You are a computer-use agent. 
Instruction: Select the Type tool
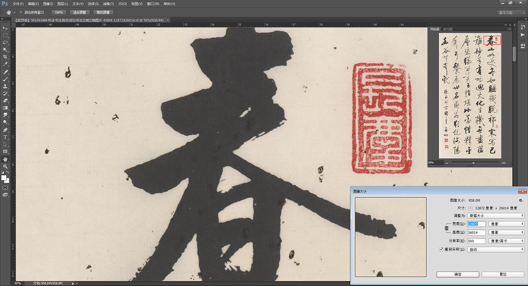click(x=5, y=137)
